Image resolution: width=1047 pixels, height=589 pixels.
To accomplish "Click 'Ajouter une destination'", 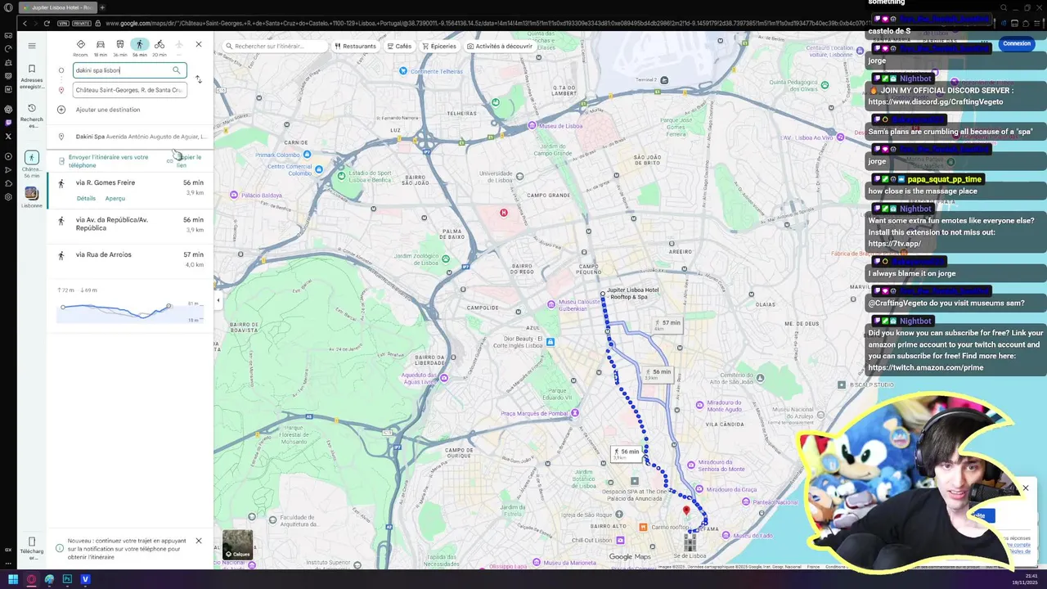I will (108, 110).
